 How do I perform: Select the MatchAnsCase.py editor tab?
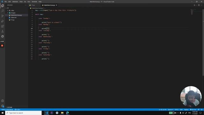click(x=49, y=5)
